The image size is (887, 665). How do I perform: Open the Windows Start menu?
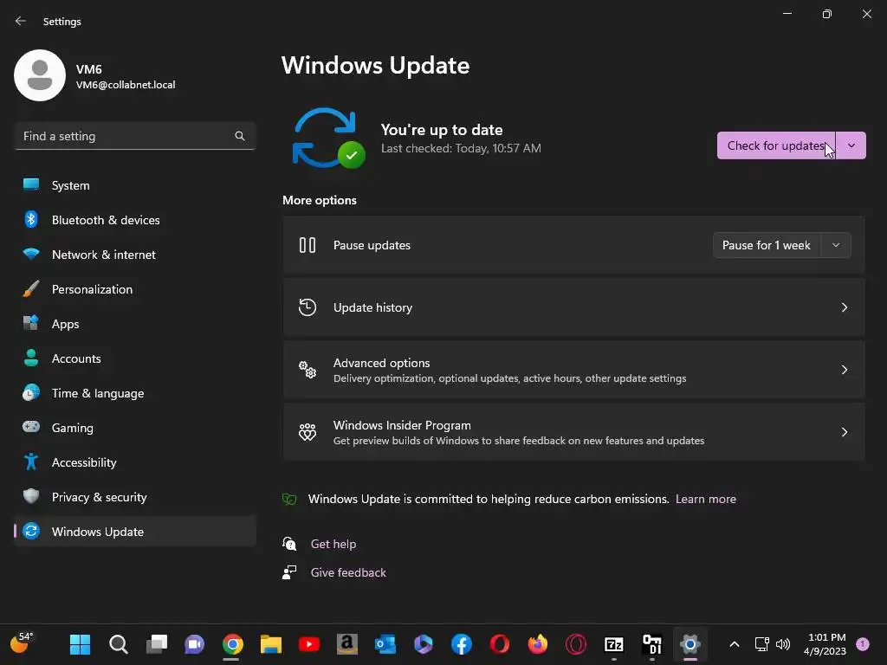pos(80,644)
